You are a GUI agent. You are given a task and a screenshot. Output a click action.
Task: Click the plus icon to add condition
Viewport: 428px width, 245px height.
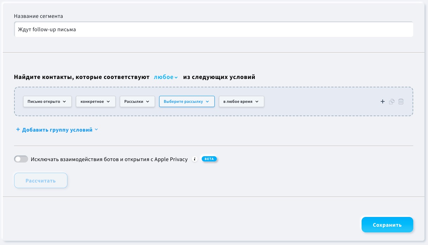pyautogui.click(x=383, y=102)
